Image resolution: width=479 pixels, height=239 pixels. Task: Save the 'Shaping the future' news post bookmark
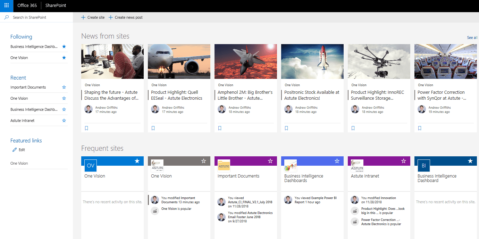86,128
